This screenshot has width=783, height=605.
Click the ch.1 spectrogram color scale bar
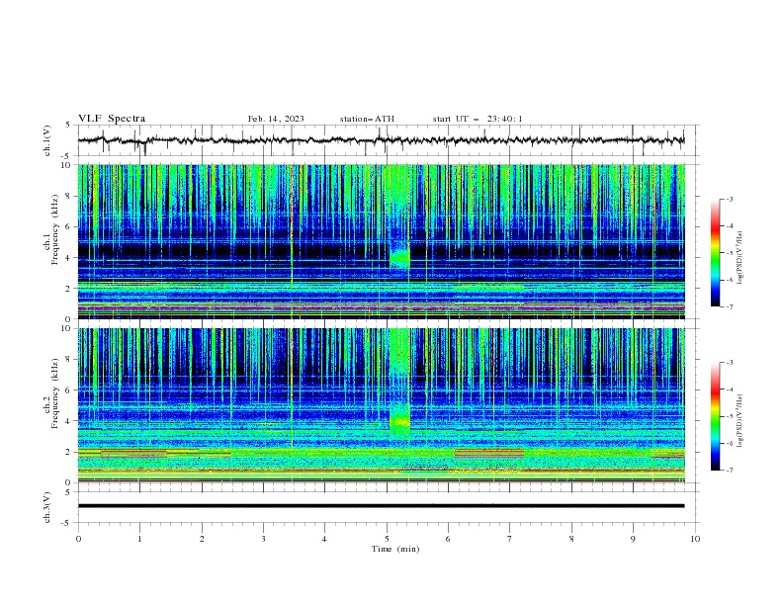[x=715, y=253]
